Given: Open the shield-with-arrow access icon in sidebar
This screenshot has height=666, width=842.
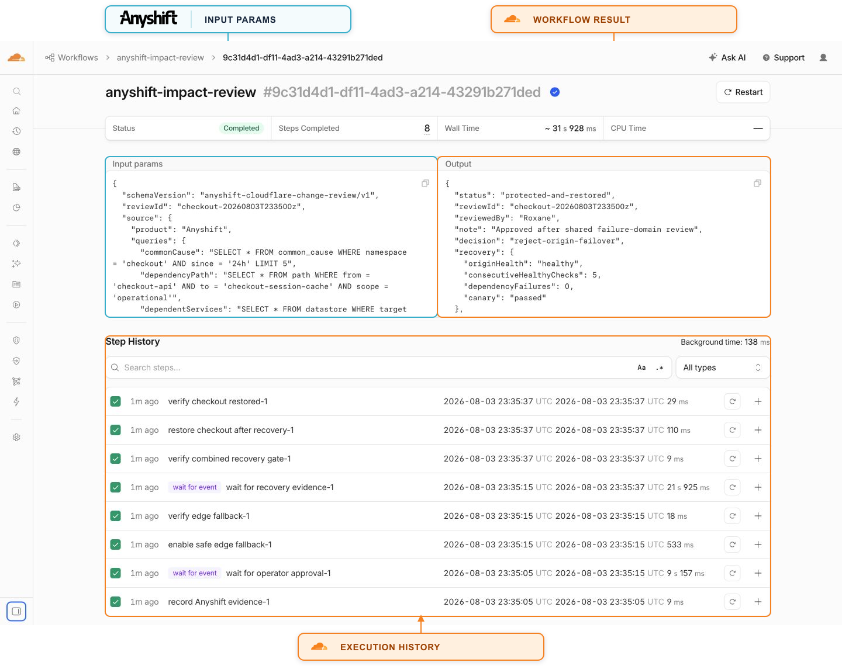Looking at the screenshot, I should [x=16, y=361].
